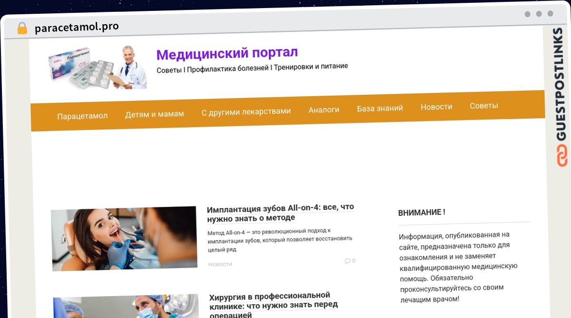571x318 pixels.
Task: Click the excerpt starting Метод All-on-4
Action: point(280,240)
